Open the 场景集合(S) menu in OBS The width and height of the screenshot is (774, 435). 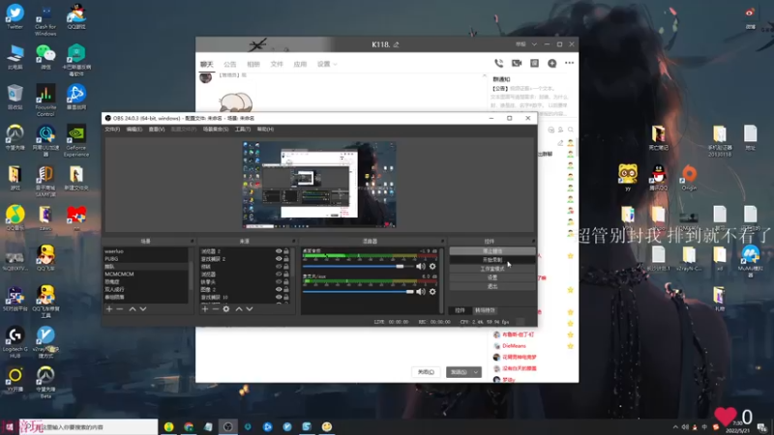[216, 130]
